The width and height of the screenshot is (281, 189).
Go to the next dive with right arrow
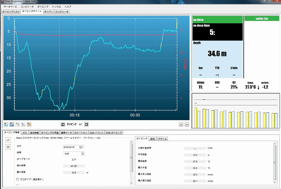point(86,124)
